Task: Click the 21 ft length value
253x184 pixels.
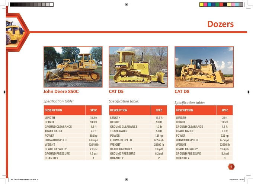Action: tap(225, 118)
